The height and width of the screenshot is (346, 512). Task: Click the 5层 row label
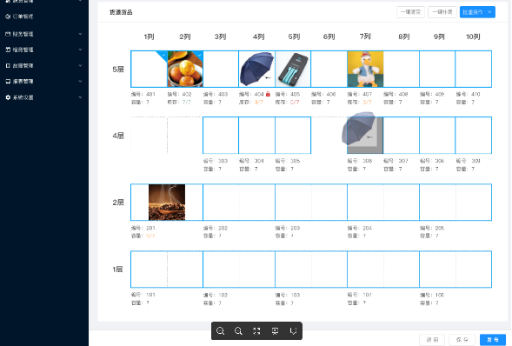[118, 70]
